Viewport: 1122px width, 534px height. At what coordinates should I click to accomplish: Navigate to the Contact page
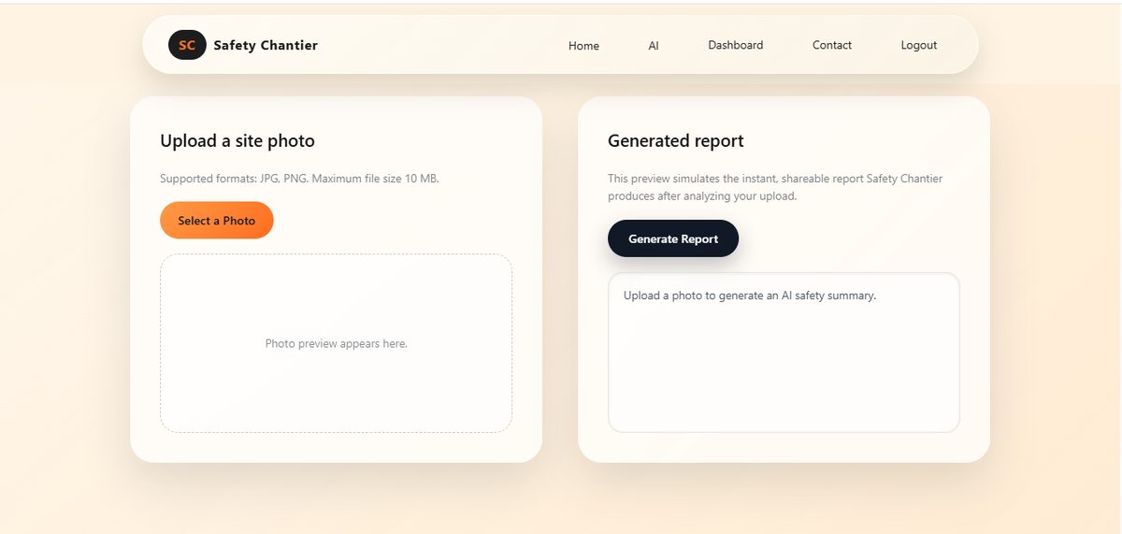832,45
